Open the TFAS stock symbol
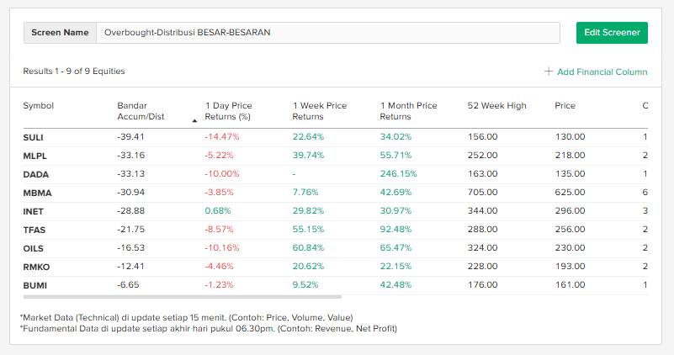This screenshot has height=355, width=674. tap(34, 230)
